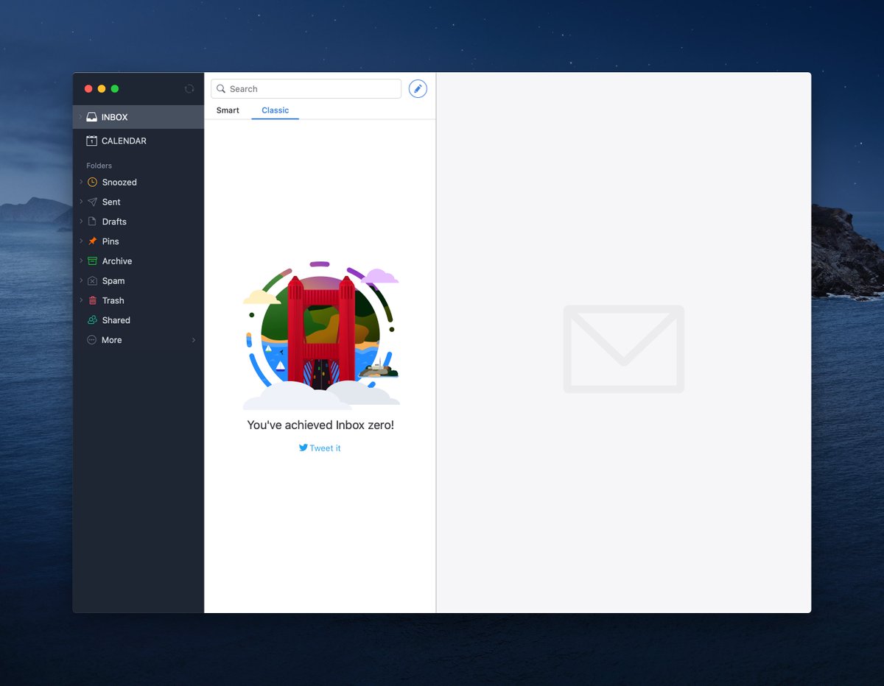Viewport: 884px width, 686px height.
Task: Select the Snoozed folder label
Action: [119, 182]
